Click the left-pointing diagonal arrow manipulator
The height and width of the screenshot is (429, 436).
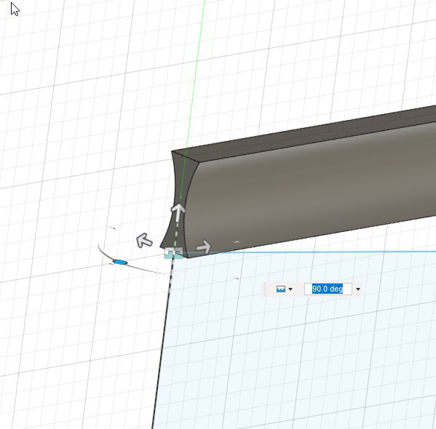pyautogui.click(x=144, y=241)
